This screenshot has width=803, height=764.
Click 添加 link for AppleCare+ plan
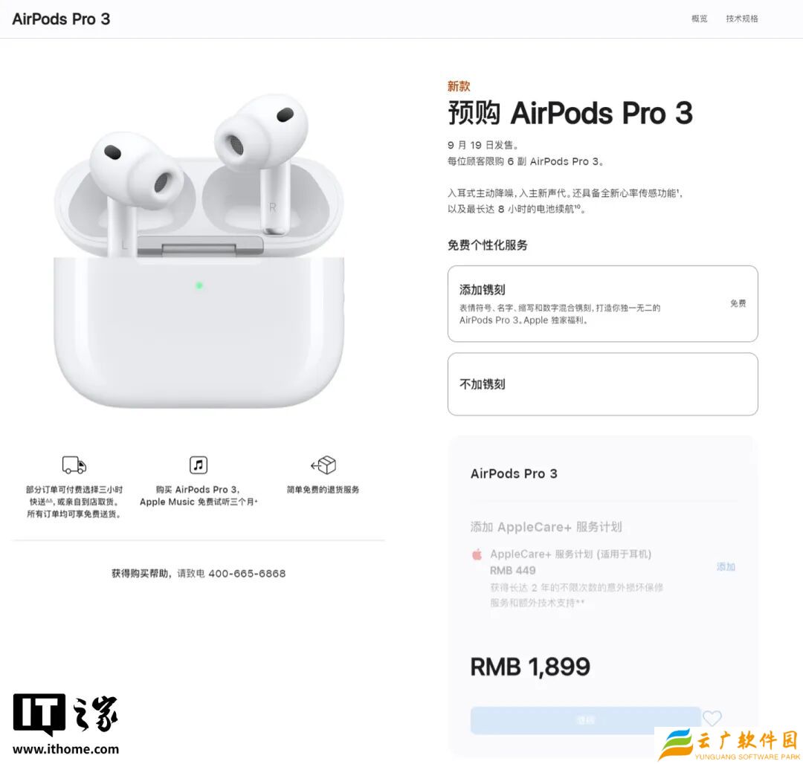pyautogui.click(x=726, y=566)
